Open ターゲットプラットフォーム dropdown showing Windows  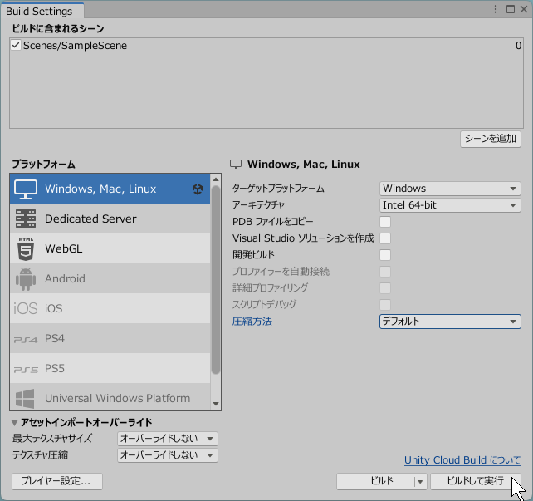coord(450,189)
